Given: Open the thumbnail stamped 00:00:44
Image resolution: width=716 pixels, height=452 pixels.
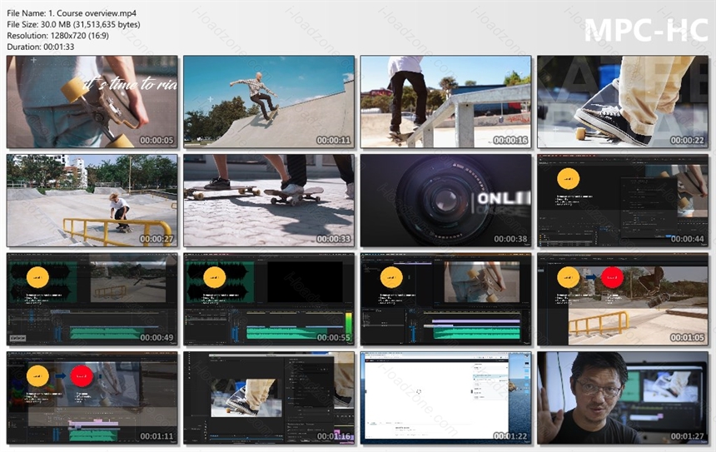Looking at the screenshot, I should click(623, 201).
